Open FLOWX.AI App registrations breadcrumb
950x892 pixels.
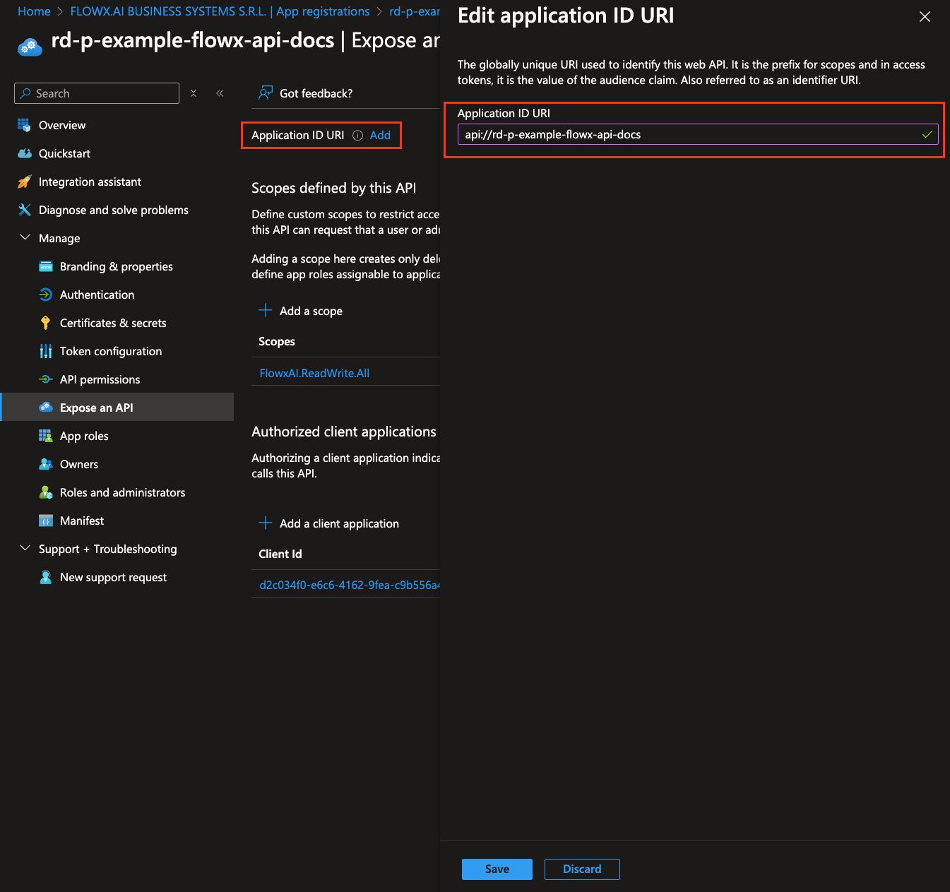(x=220, y=11)
